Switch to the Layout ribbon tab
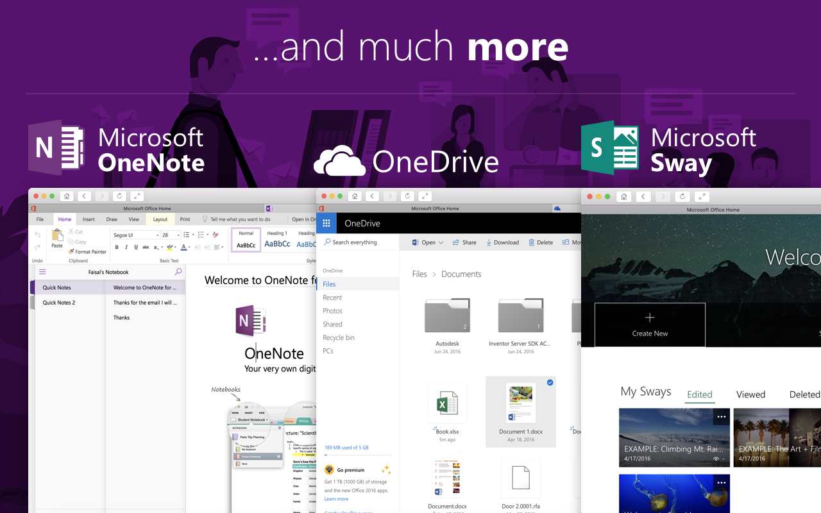This screenshot has height=513, width=821. tap(160, 219)
